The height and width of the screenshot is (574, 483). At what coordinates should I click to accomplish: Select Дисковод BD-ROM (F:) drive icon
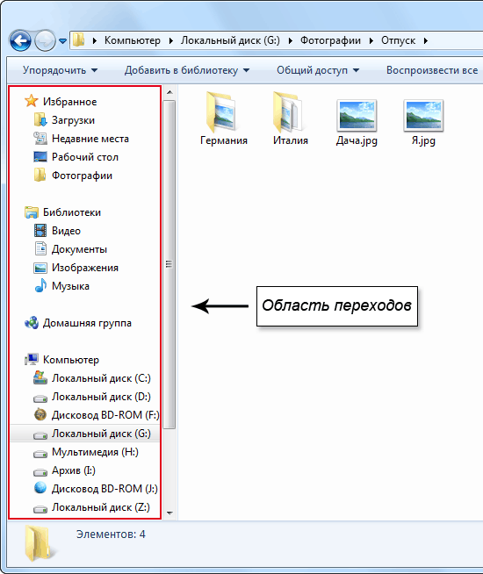click(x=40, y=414)
